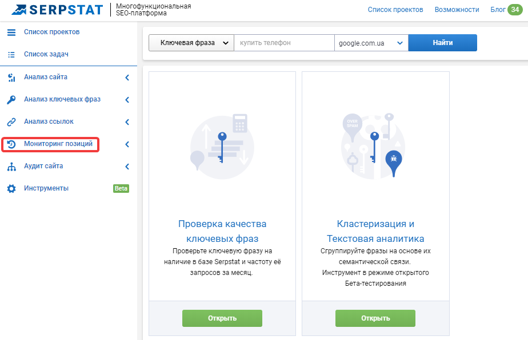Select Анализ ключевых фраз menu item

[62, 99]
